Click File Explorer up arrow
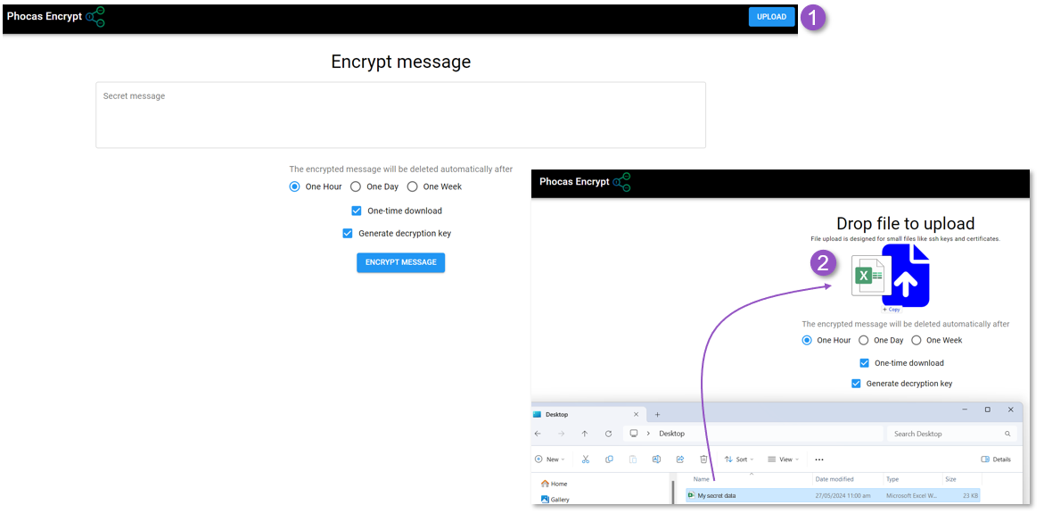 pos(585,434)
